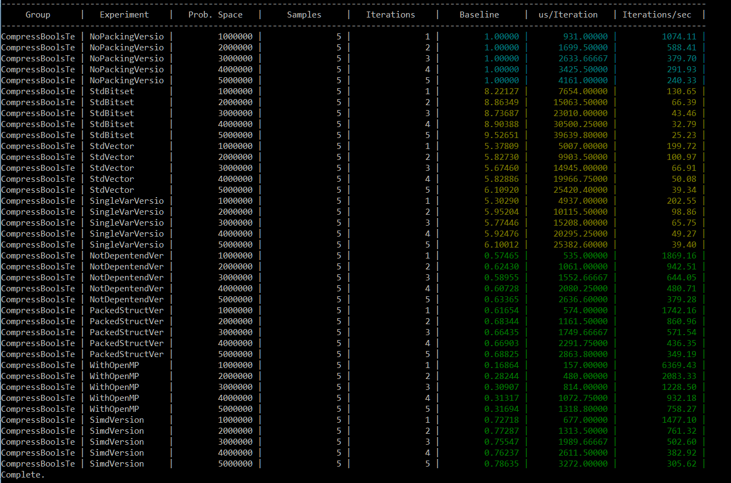Screen dimensions: 731x483
Task: Click the us/Iteration value "1161.50000"
Action: 583,321
